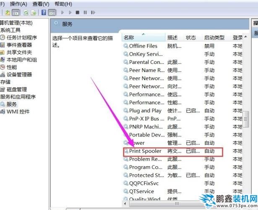Select 存储 in the tree

5,82
